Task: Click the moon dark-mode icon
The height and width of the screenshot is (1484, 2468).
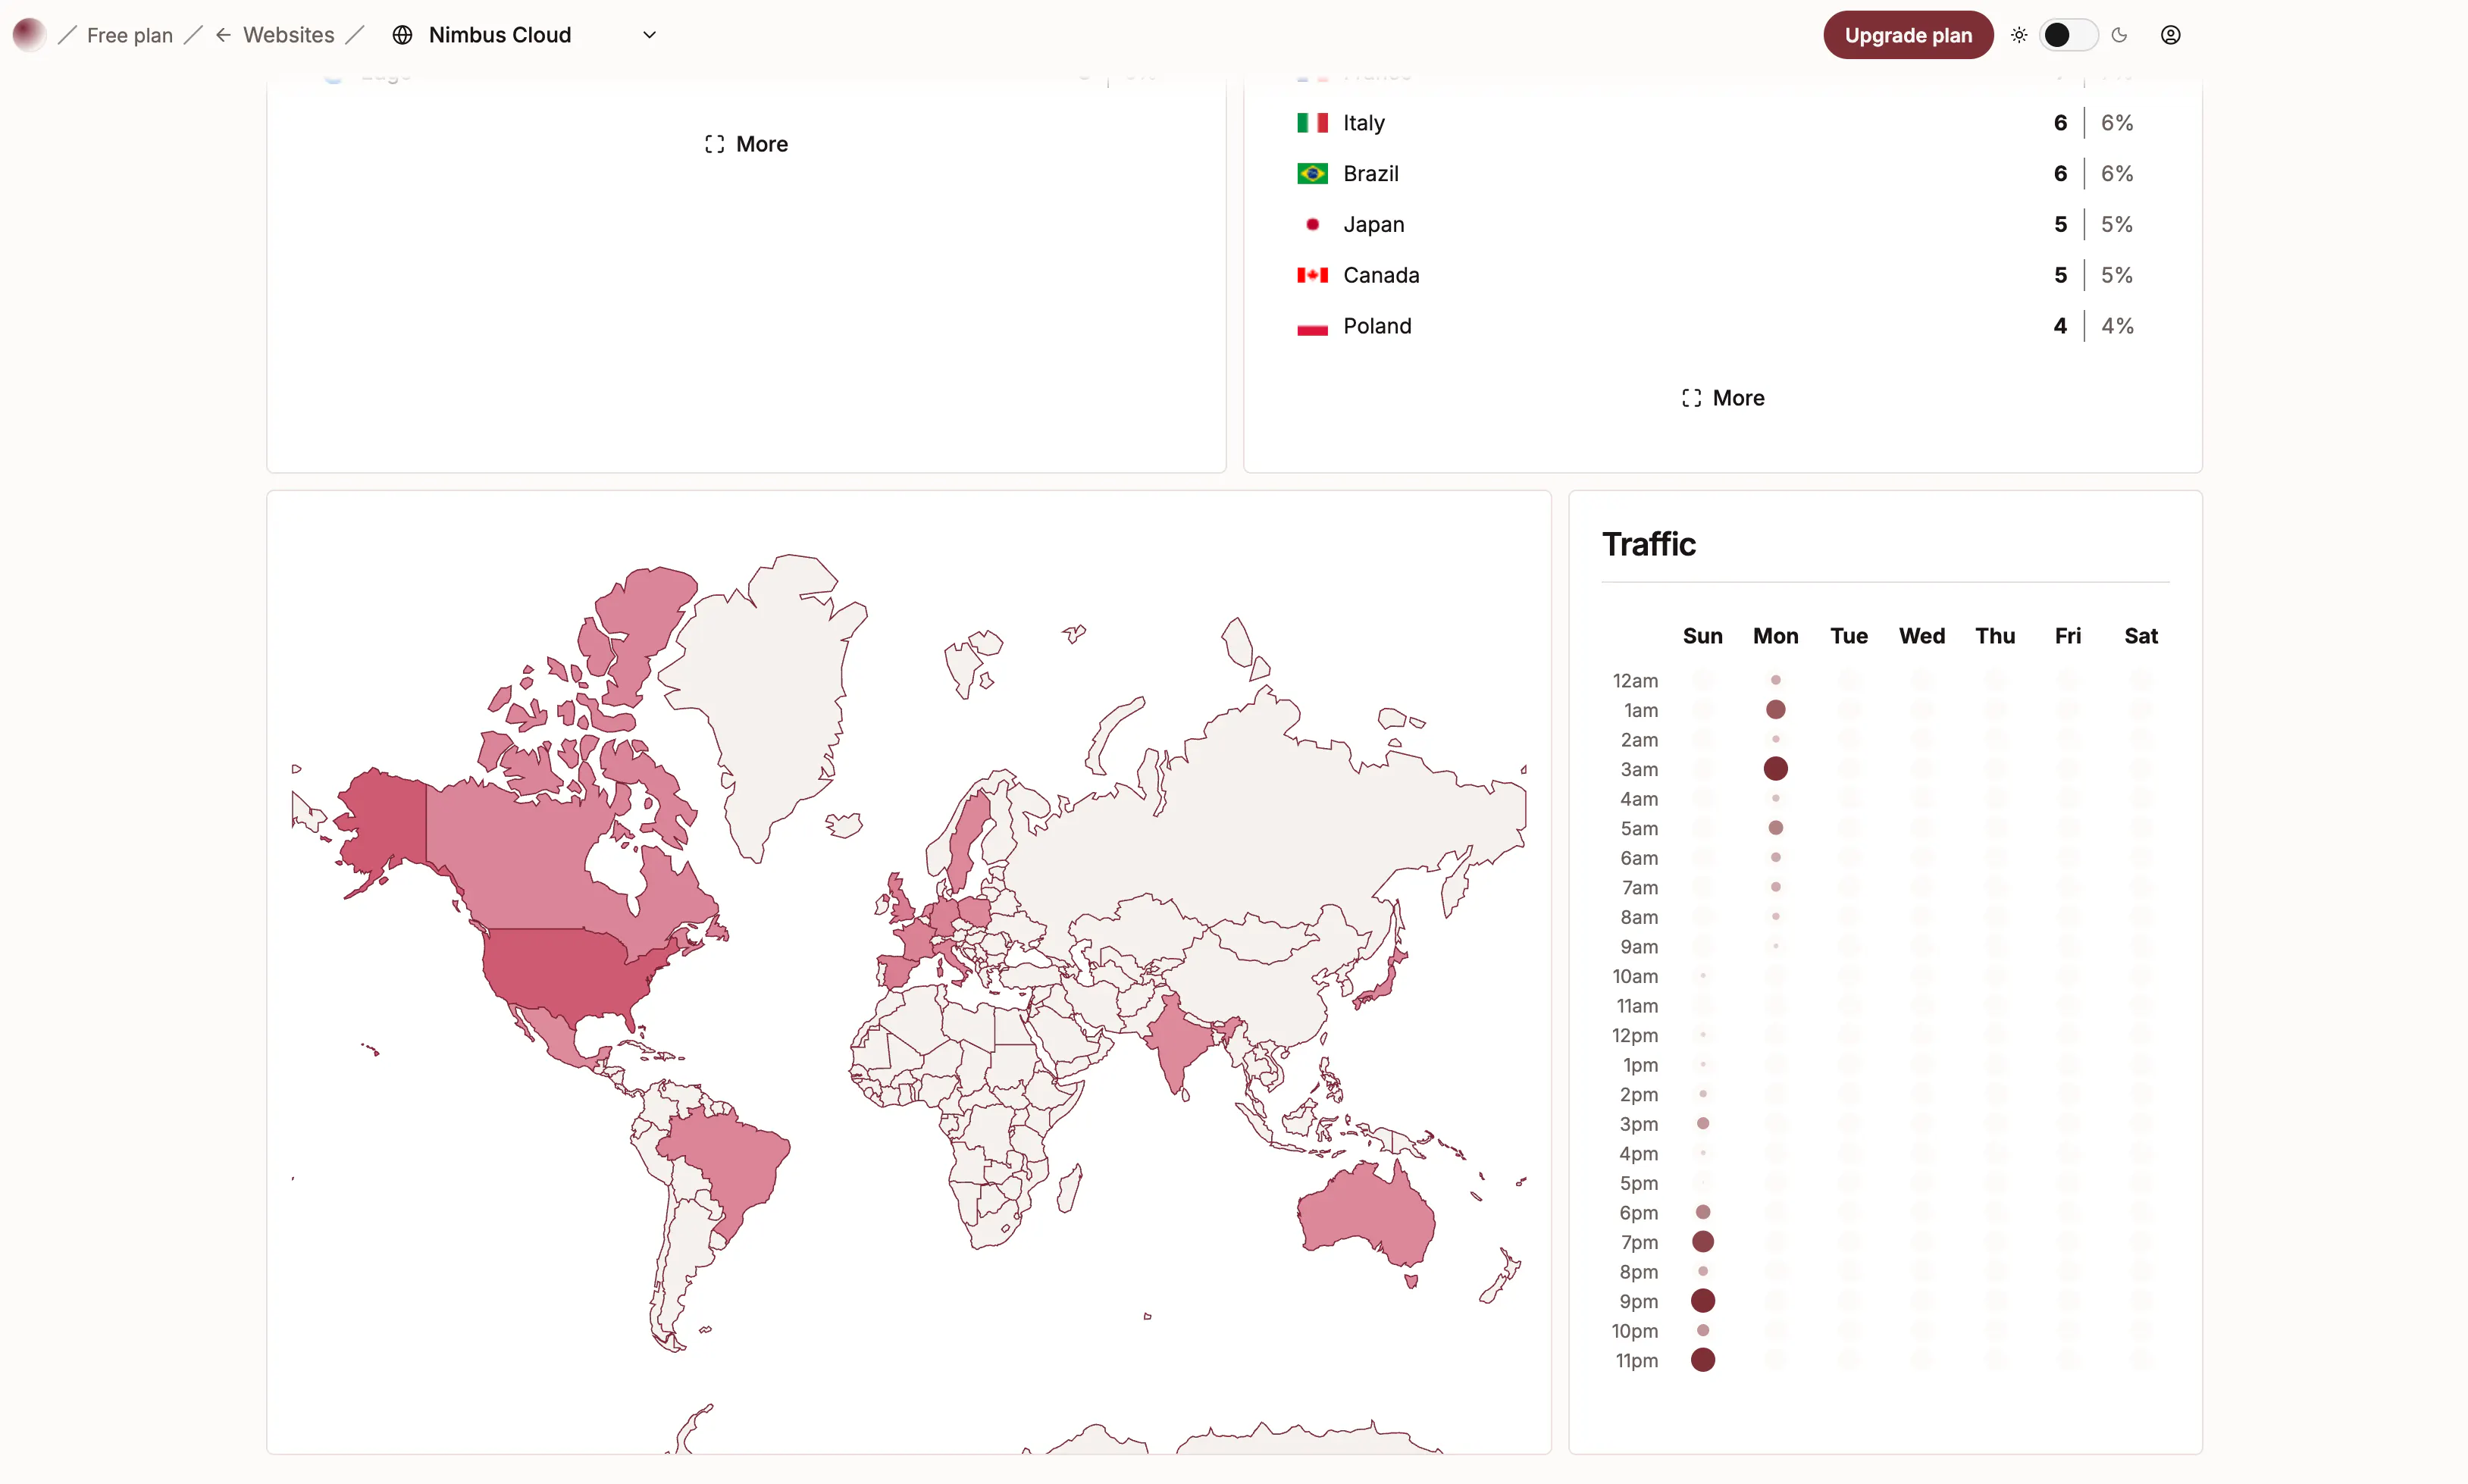Action: (2119, 35)
